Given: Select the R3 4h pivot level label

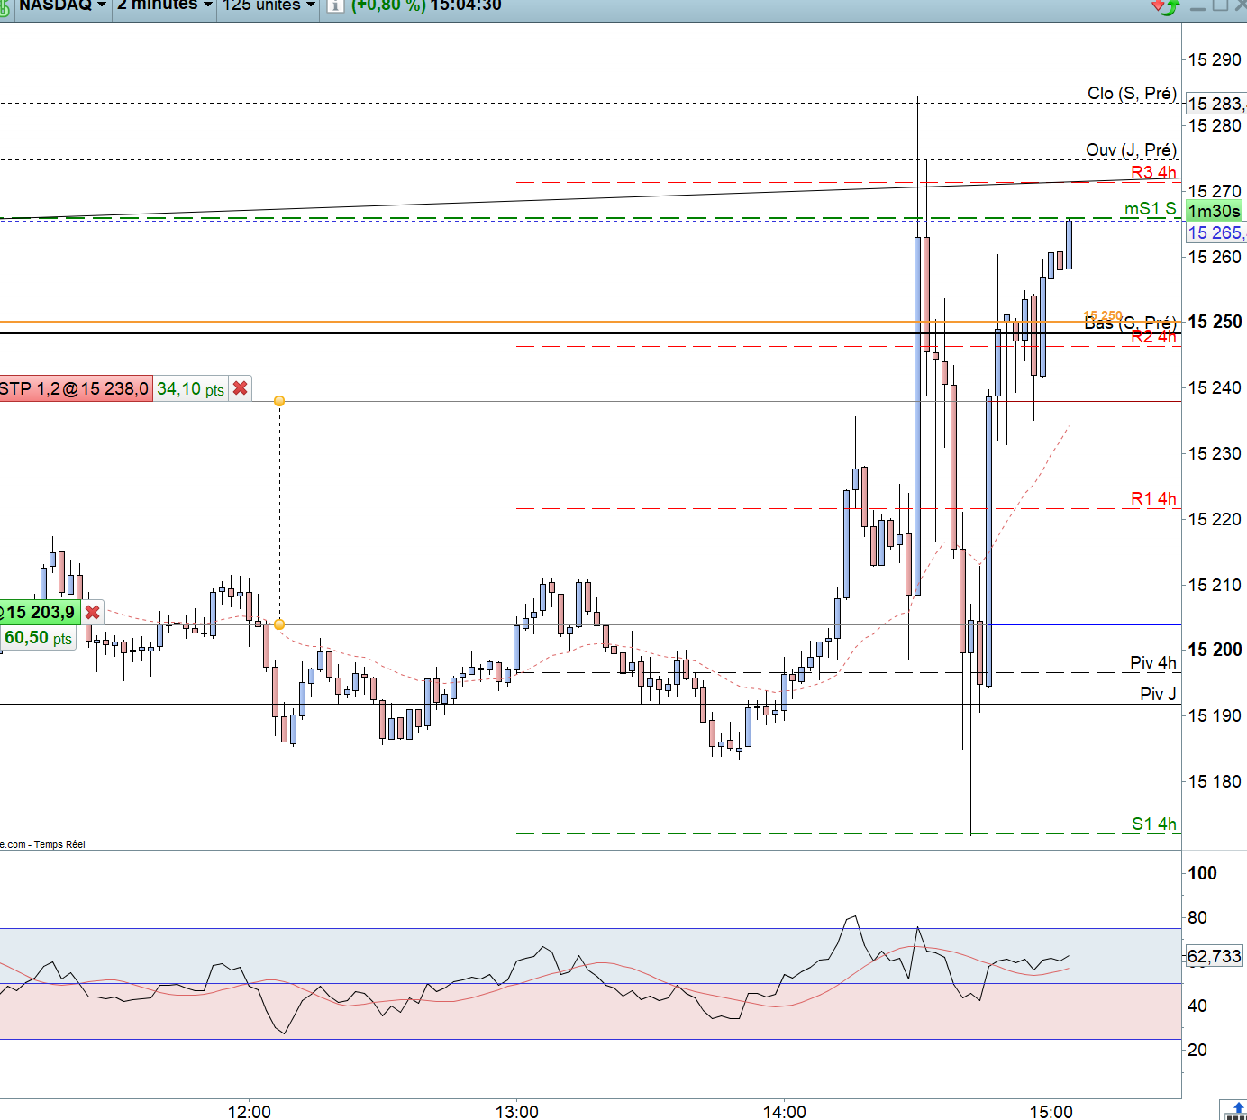Looking at the screenshot, I should pyautogui.click(x=1153, y=172).
